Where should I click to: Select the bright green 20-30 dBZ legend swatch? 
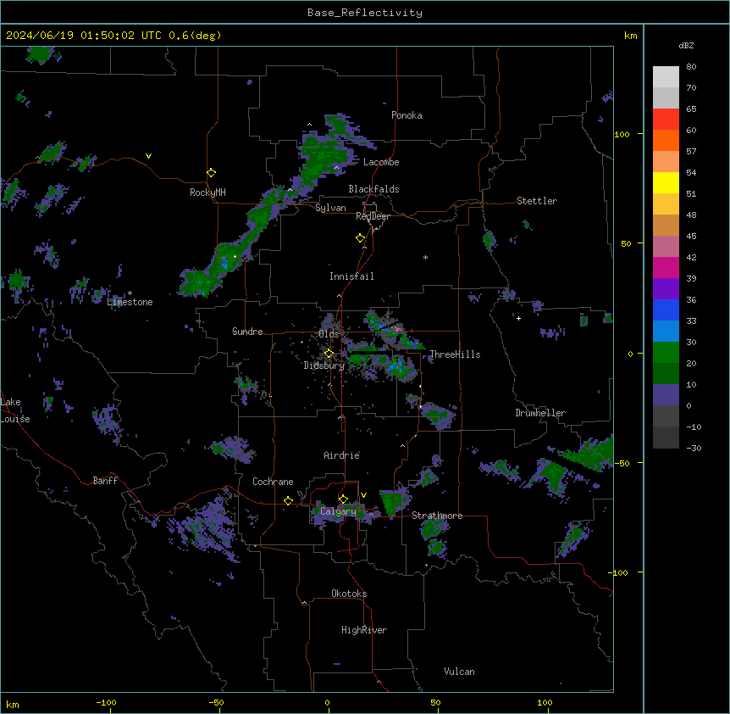[x=666, y=353]
